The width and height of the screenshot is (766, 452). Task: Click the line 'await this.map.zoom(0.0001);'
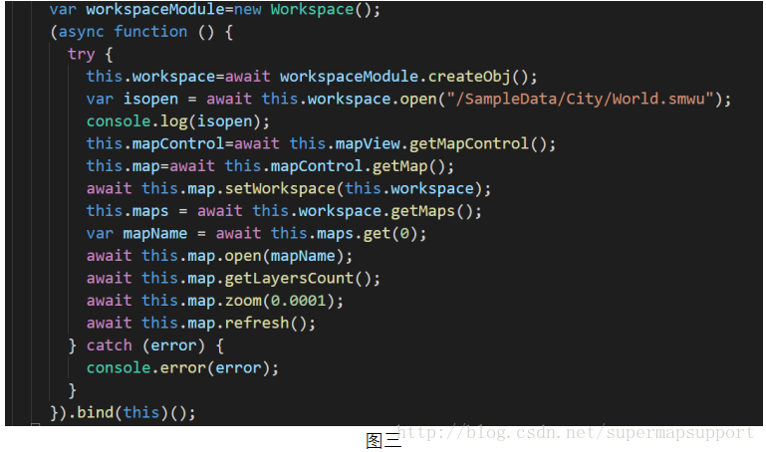click(215, 301)
